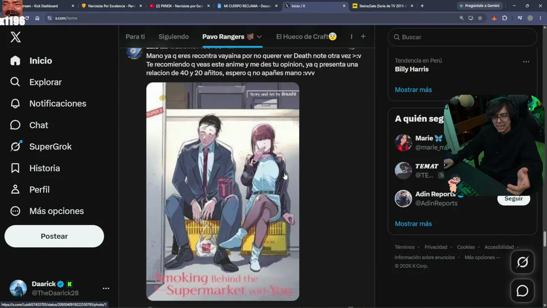The image size is (547, 308).
Task: Switch to Narcisista Por Excelencia browser tab
Action: point(111,6)
